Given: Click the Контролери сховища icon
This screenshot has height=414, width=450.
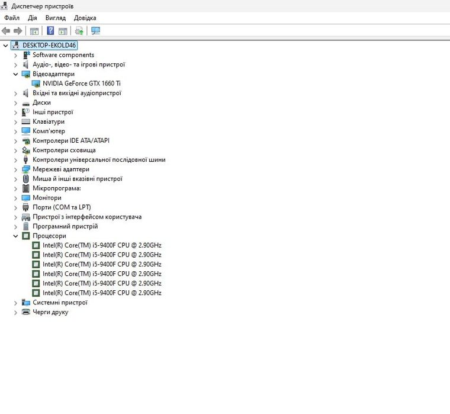Looking at the screenshot, I should pos(26,150).
